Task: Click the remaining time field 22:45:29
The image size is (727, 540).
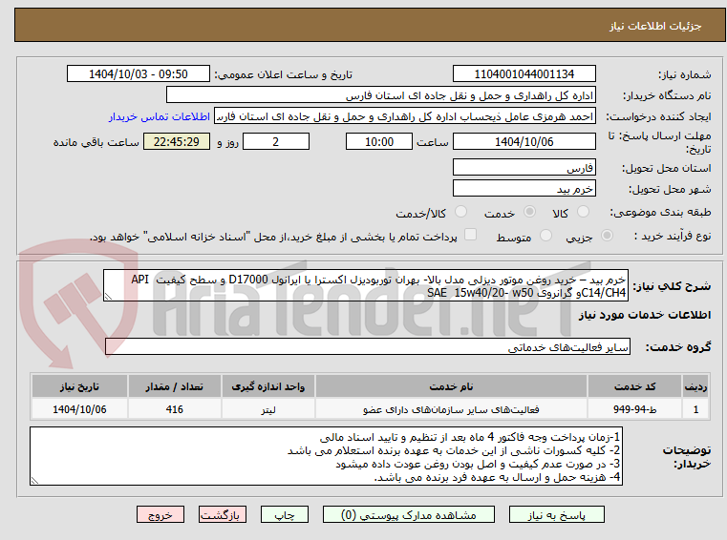Action: 177,142
